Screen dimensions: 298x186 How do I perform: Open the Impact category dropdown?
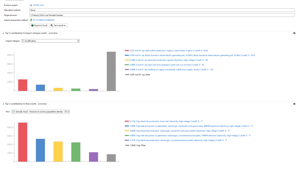tap(78, 41)
